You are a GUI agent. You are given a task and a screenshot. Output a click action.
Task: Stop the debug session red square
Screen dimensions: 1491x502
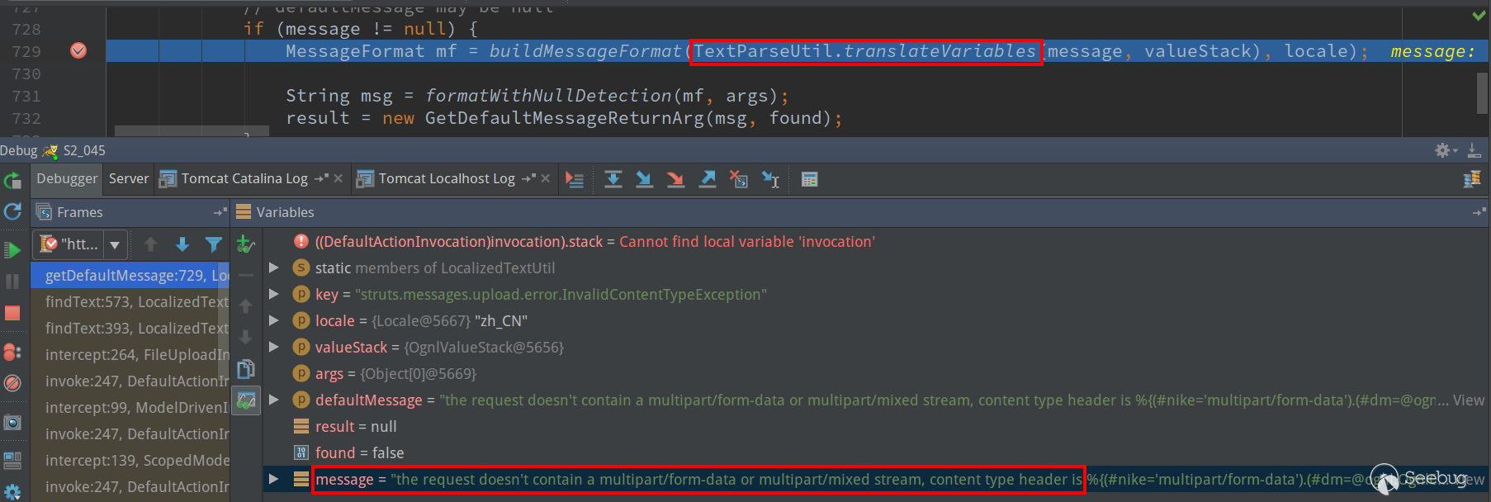tap(12, 313)
